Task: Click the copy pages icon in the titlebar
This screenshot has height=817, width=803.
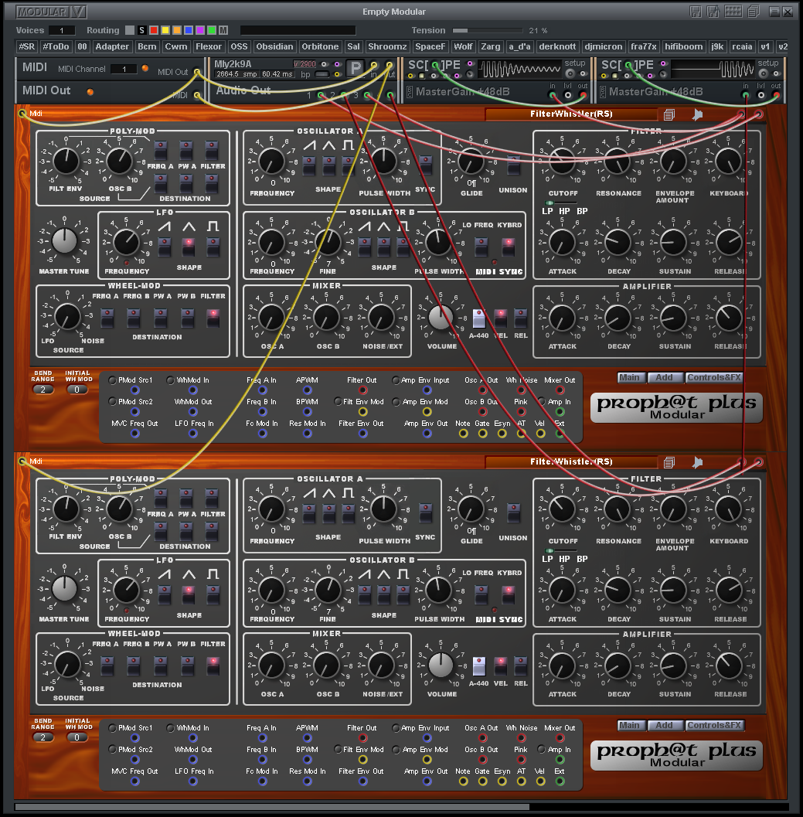Action: [754, 10]
